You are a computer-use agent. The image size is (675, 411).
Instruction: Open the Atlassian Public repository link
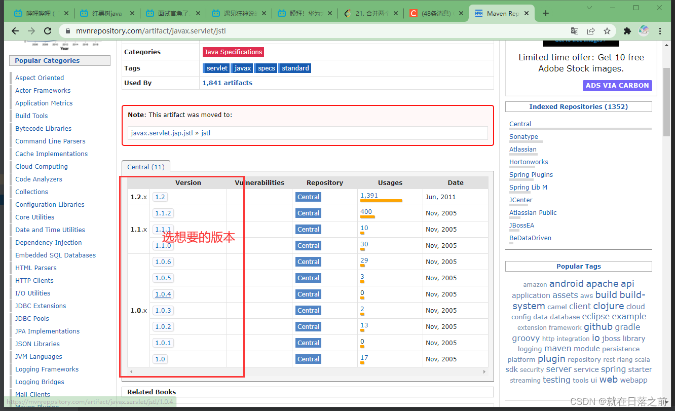pyautogui.click(x=533, y=213)
